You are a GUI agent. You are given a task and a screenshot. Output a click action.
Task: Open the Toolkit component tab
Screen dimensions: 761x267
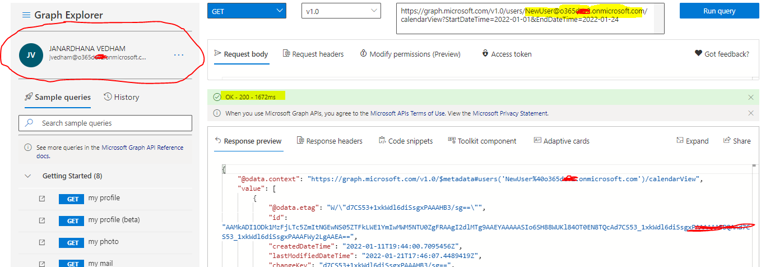click(482, 141)
